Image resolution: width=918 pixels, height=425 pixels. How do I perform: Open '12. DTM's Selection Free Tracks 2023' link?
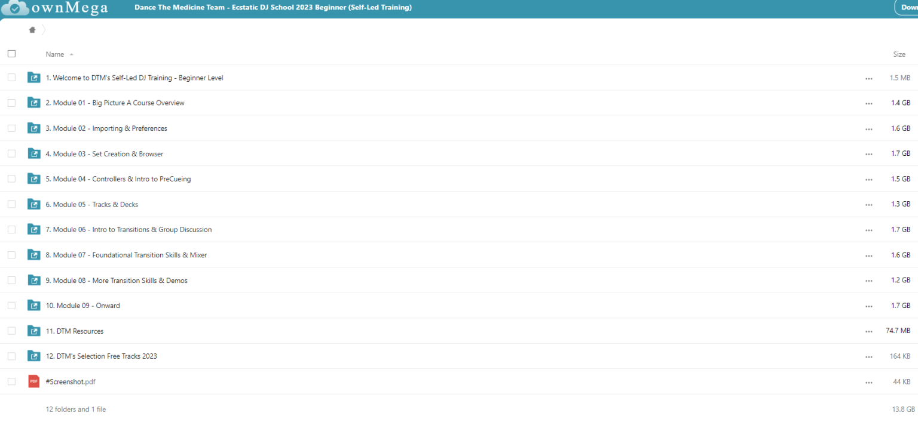pos(102,356)
